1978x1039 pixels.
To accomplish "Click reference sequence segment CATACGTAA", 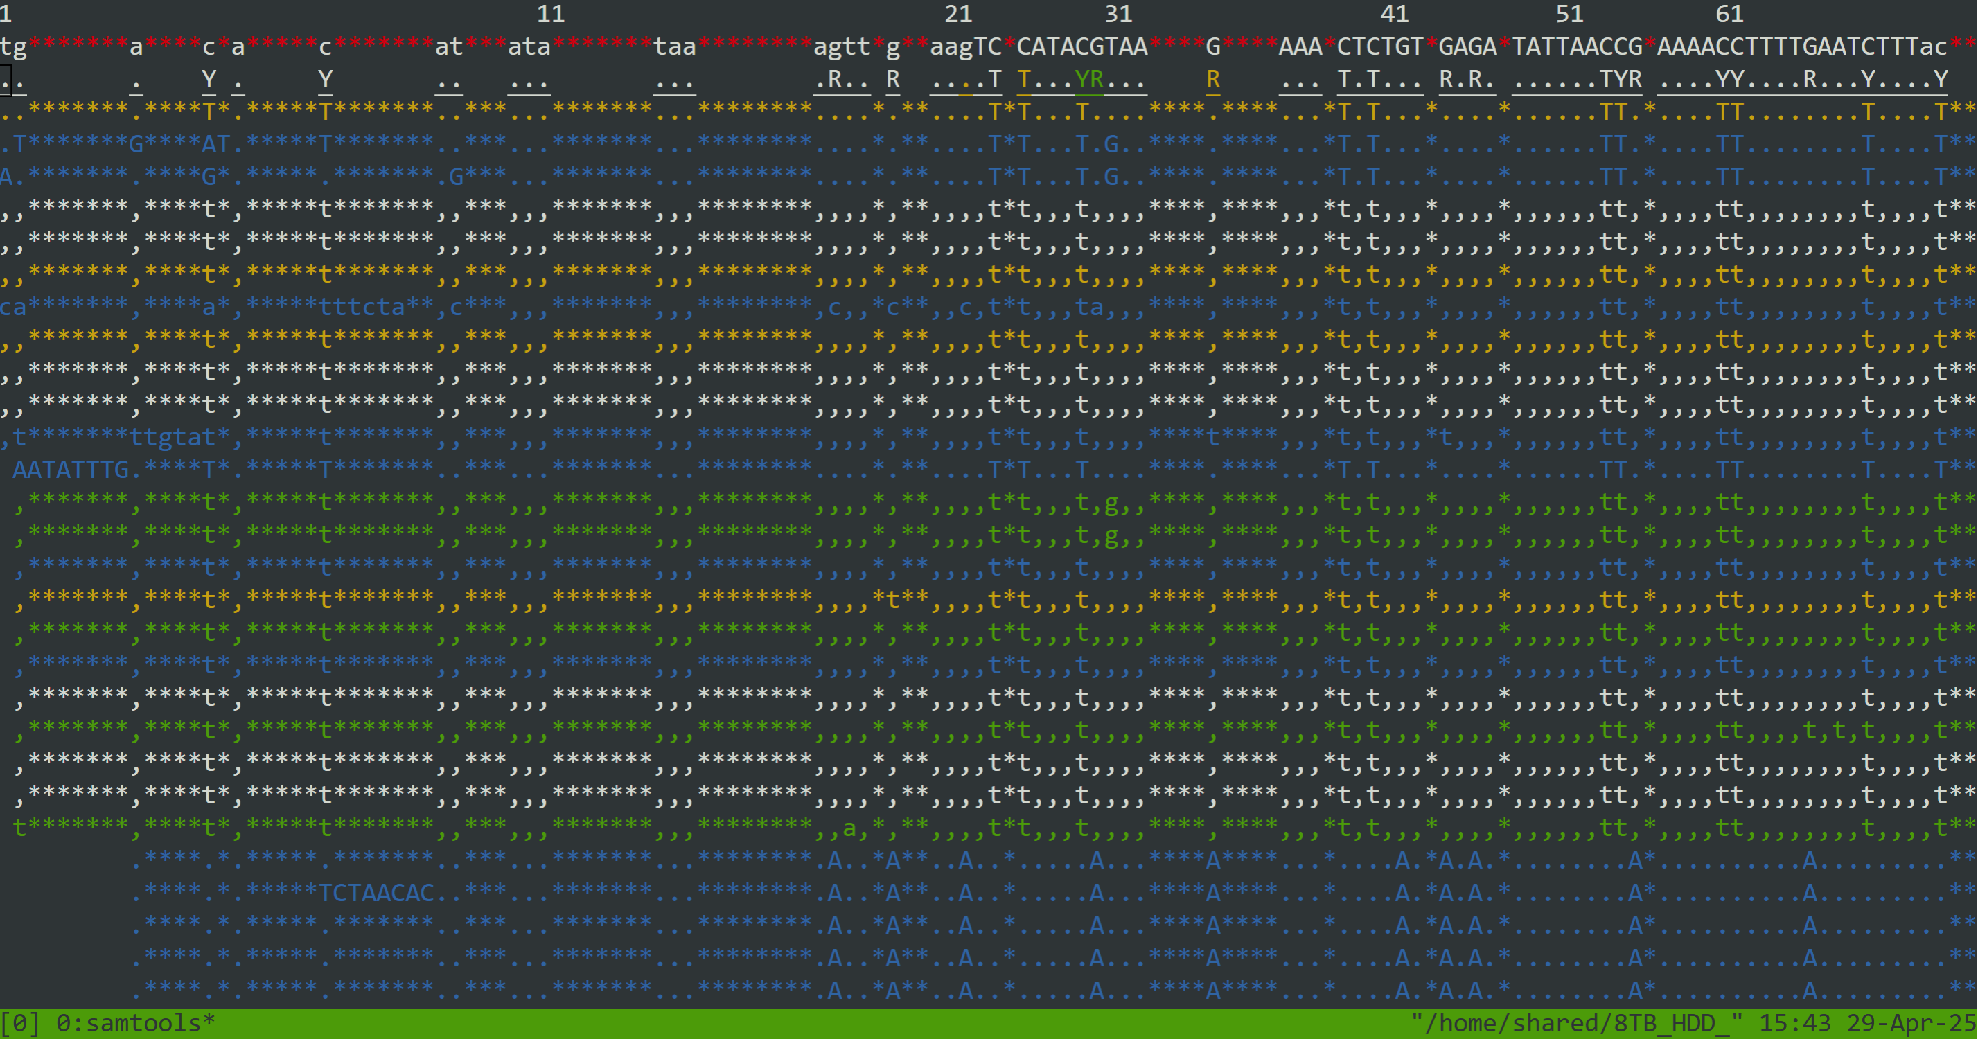I will click(1082, 47).
